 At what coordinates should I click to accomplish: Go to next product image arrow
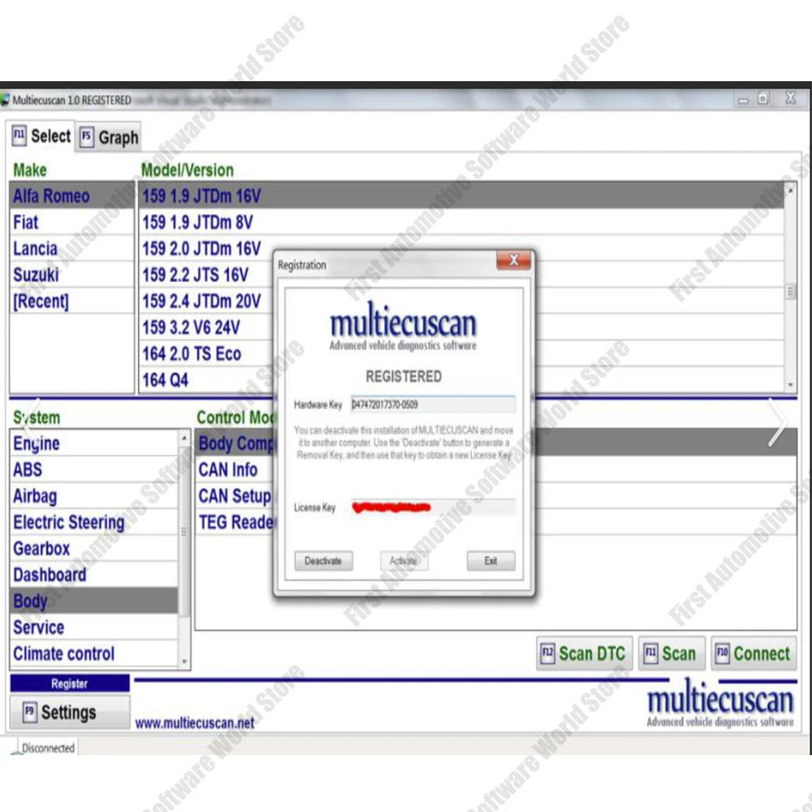coord(778,422)
